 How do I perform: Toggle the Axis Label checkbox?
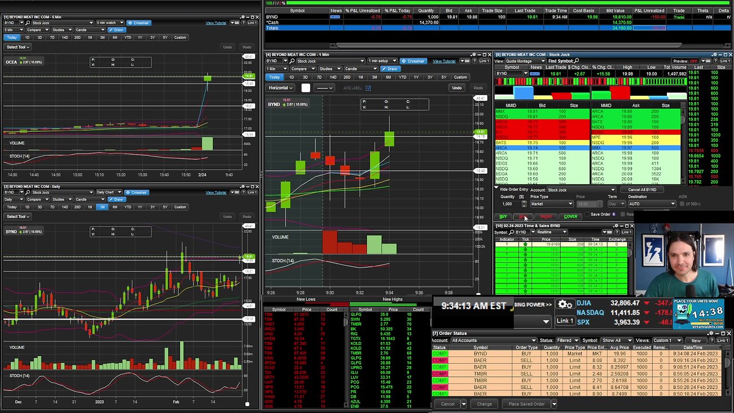coord(368,88)
